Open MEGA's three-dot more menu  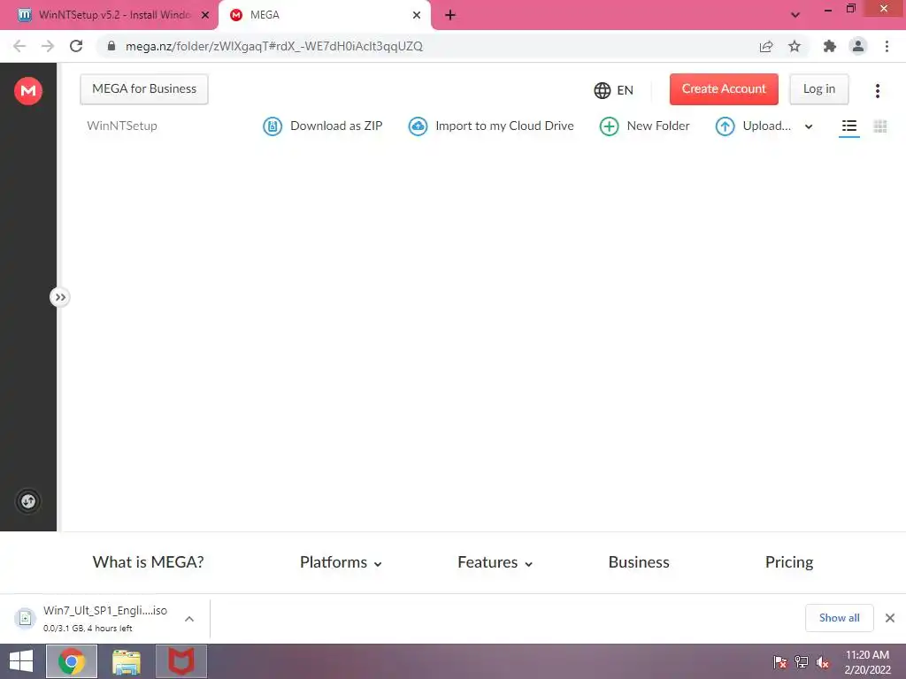(877, 91)
